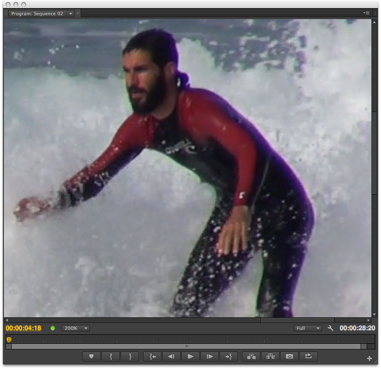Step back one frame
381x369 pixels.
pos(171,356)
